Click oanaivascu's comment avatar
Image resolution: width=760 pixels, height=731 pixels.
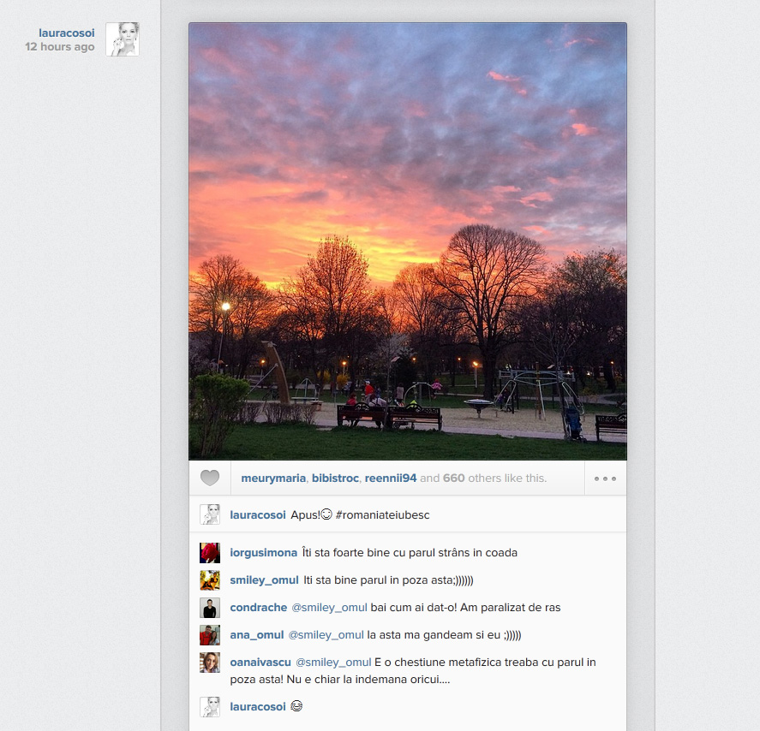[210, 663]
